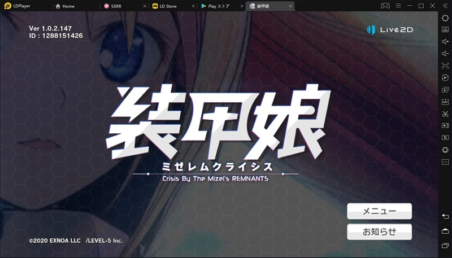Click the shake device icon
This screenshot has height=258, width=452.
pyautogui.click(x=445, y=150)
